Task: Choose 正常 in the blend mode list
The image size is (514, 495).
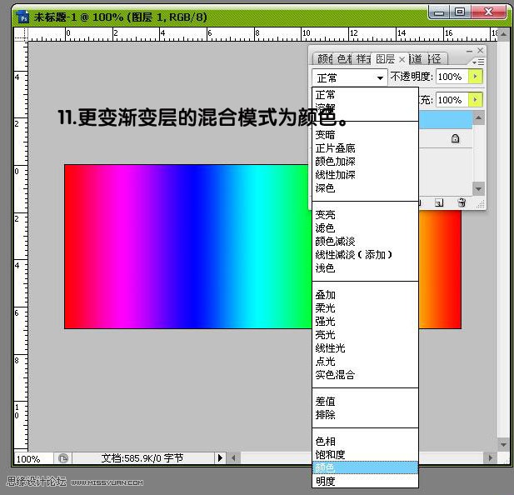Action: click(365, 95)
